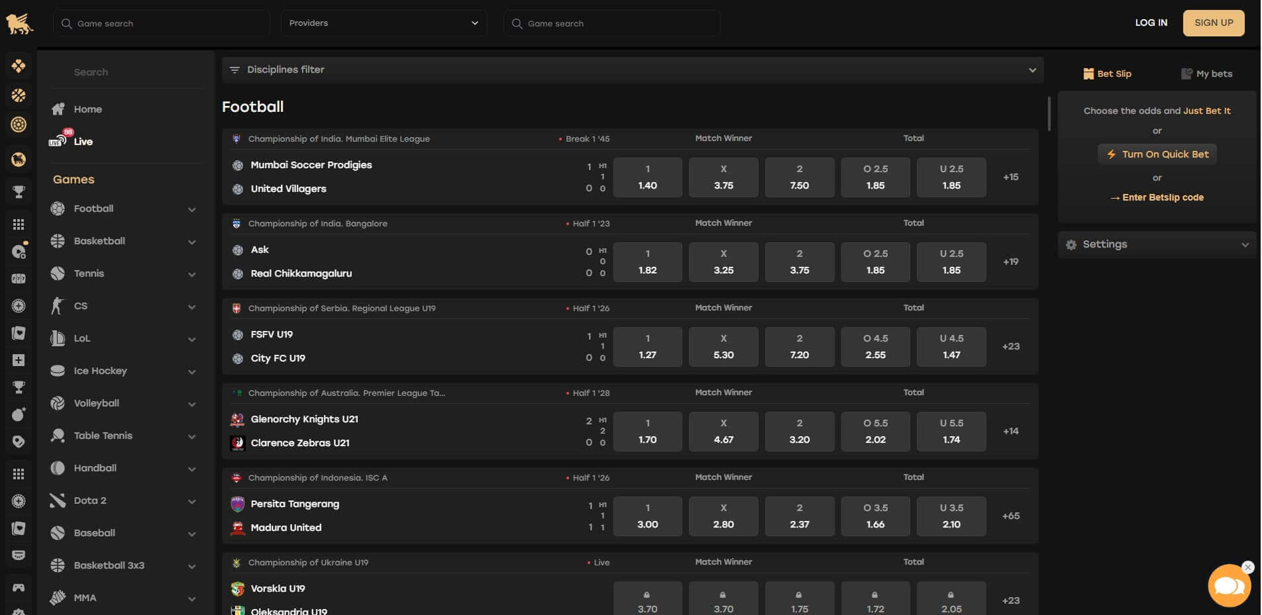Open the Providers dropdown
This screenshot has height=615, width=1262.
coord(383,23)
